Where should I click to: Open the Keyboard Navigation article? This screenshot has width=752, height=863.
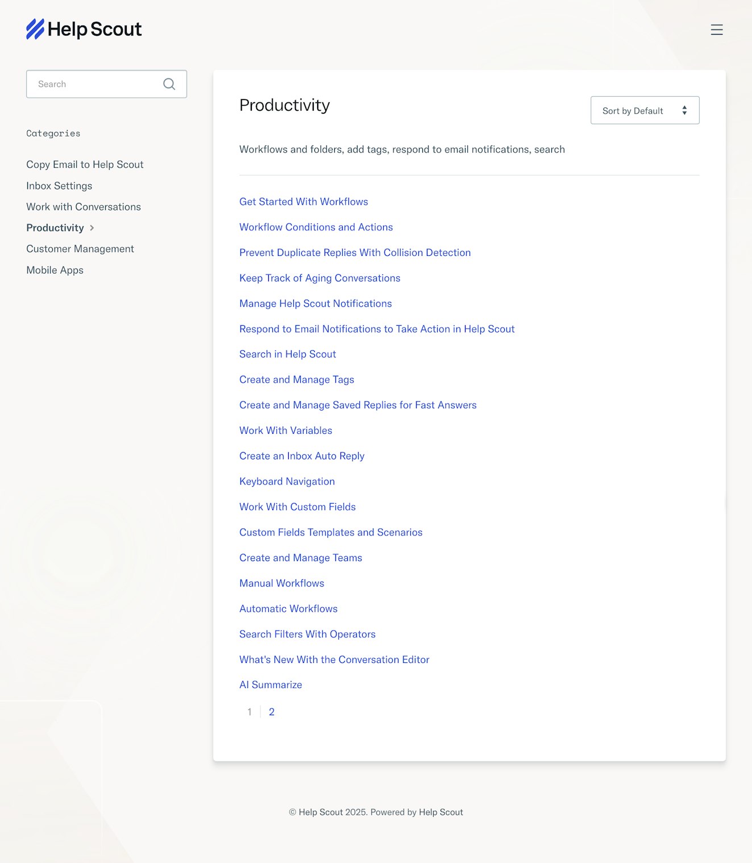pyautogui.click(x=287, y=482)
